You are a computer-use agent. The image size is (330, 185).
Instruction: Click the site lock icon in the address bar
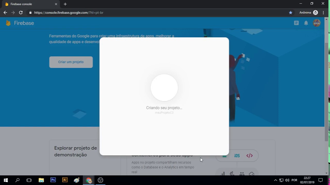click(x=30, y=13)
